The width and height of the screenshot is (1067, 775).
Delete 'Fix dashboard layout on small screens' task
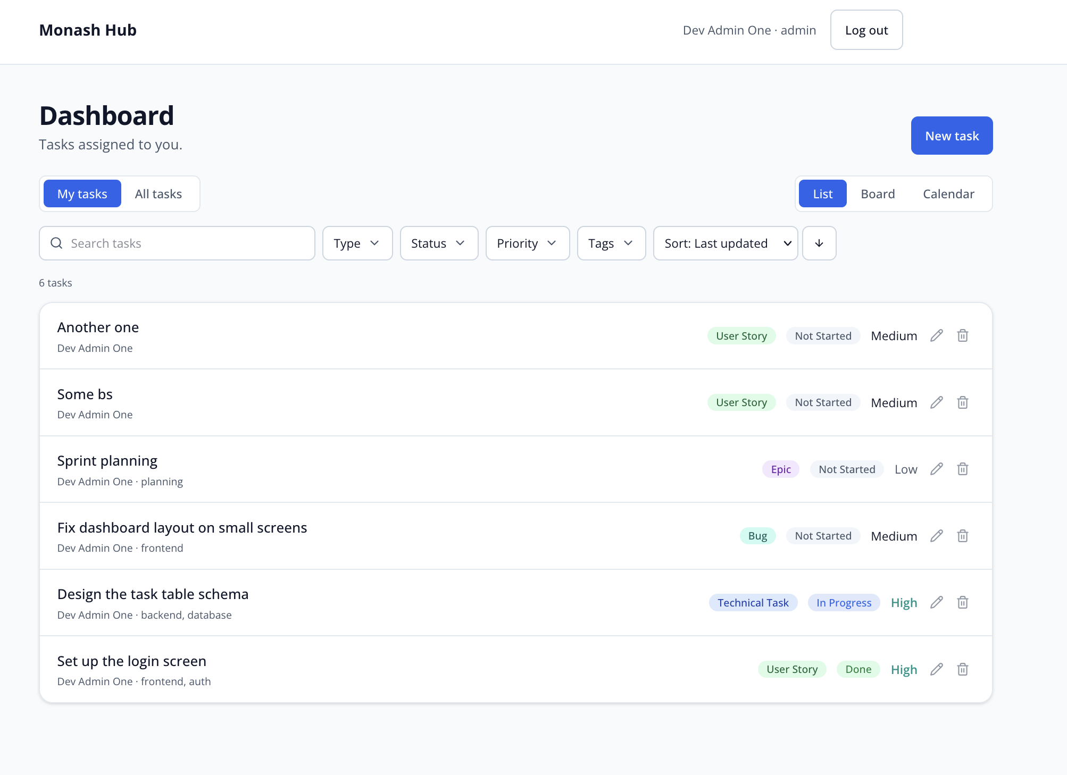pyautogui.click(x=963, y=536)
